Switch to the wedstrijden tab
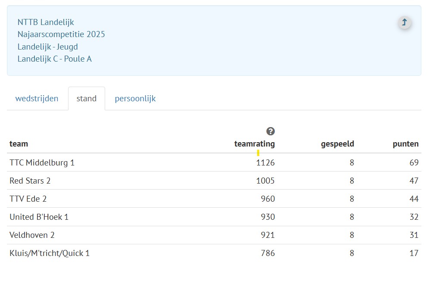The height and width of the screenshot is (287, 430). (x=37, y=99)
